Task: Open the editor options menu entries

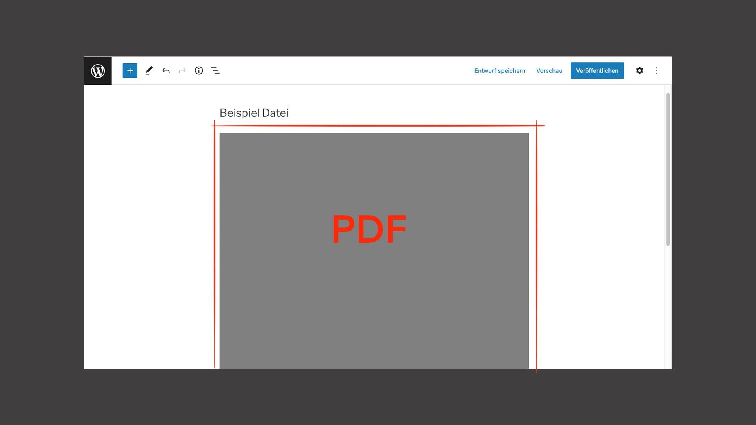Action: [656, 70]
